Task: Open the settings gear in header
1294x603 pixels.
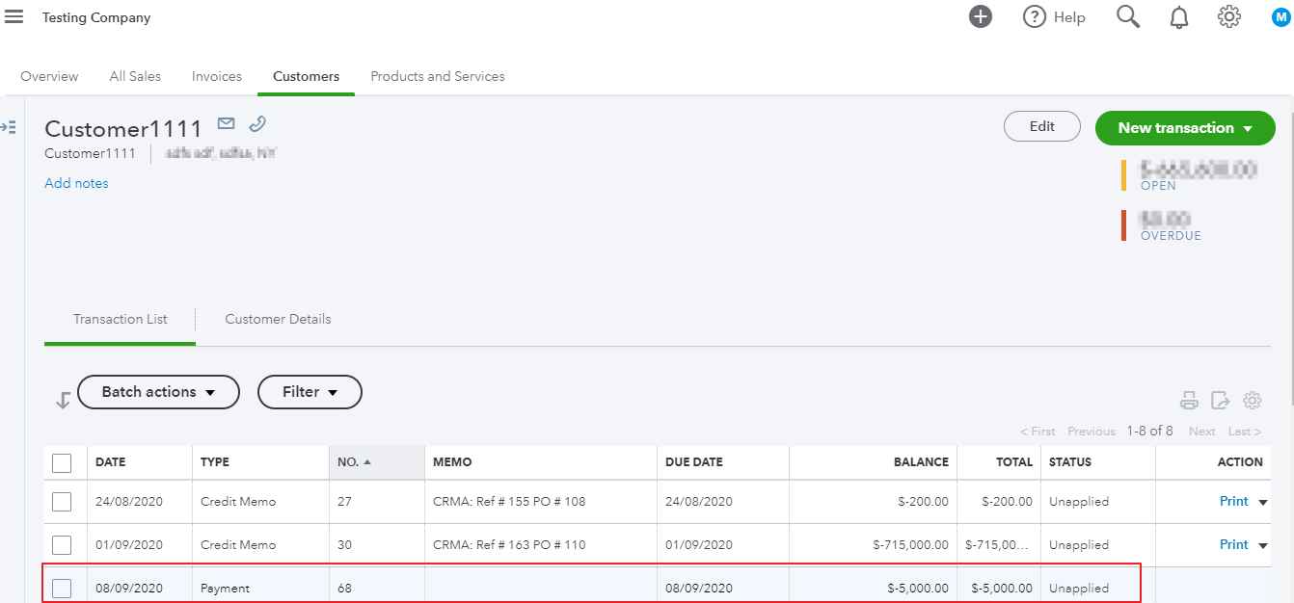Action: pos(1228,16)
